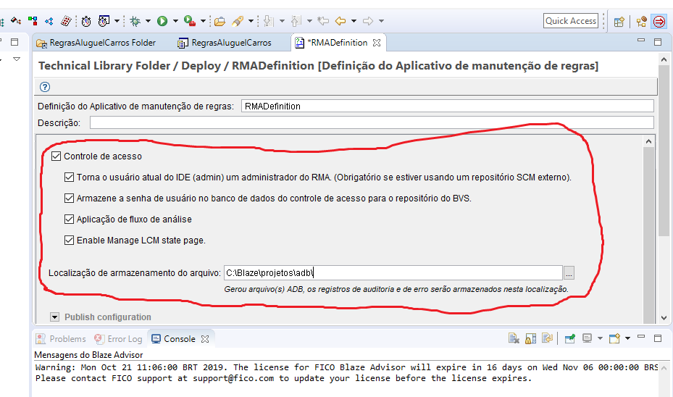Click the file storage location path field

[x=393, y=272]
